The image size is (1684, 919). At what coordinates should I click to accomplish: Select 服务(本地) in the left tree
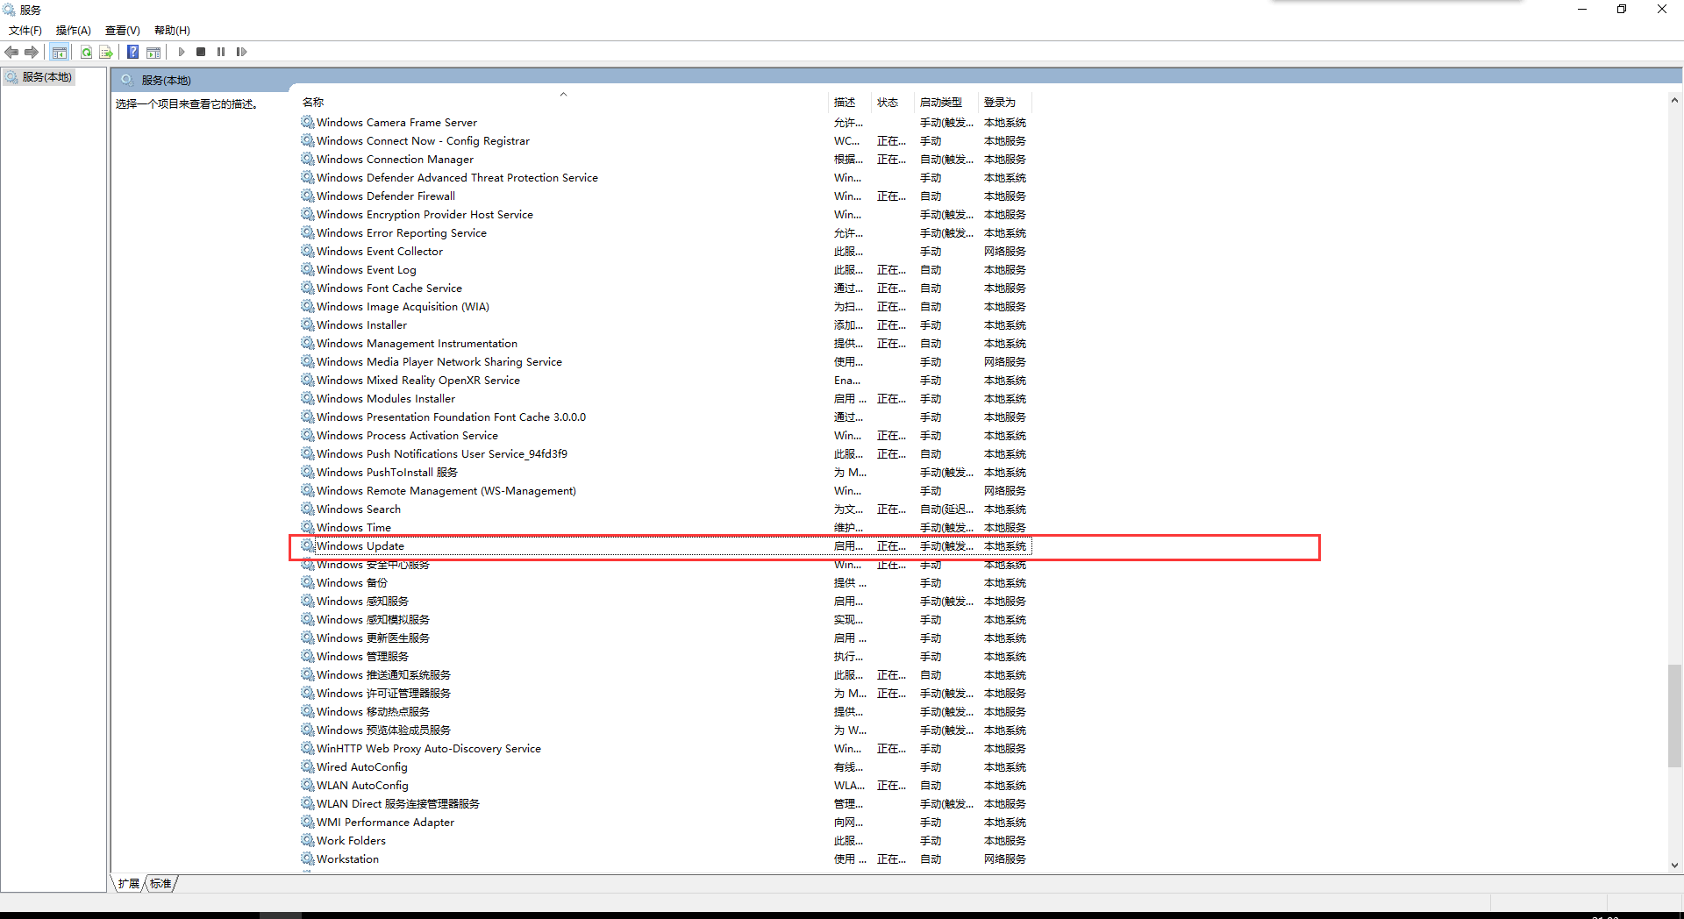46,77
